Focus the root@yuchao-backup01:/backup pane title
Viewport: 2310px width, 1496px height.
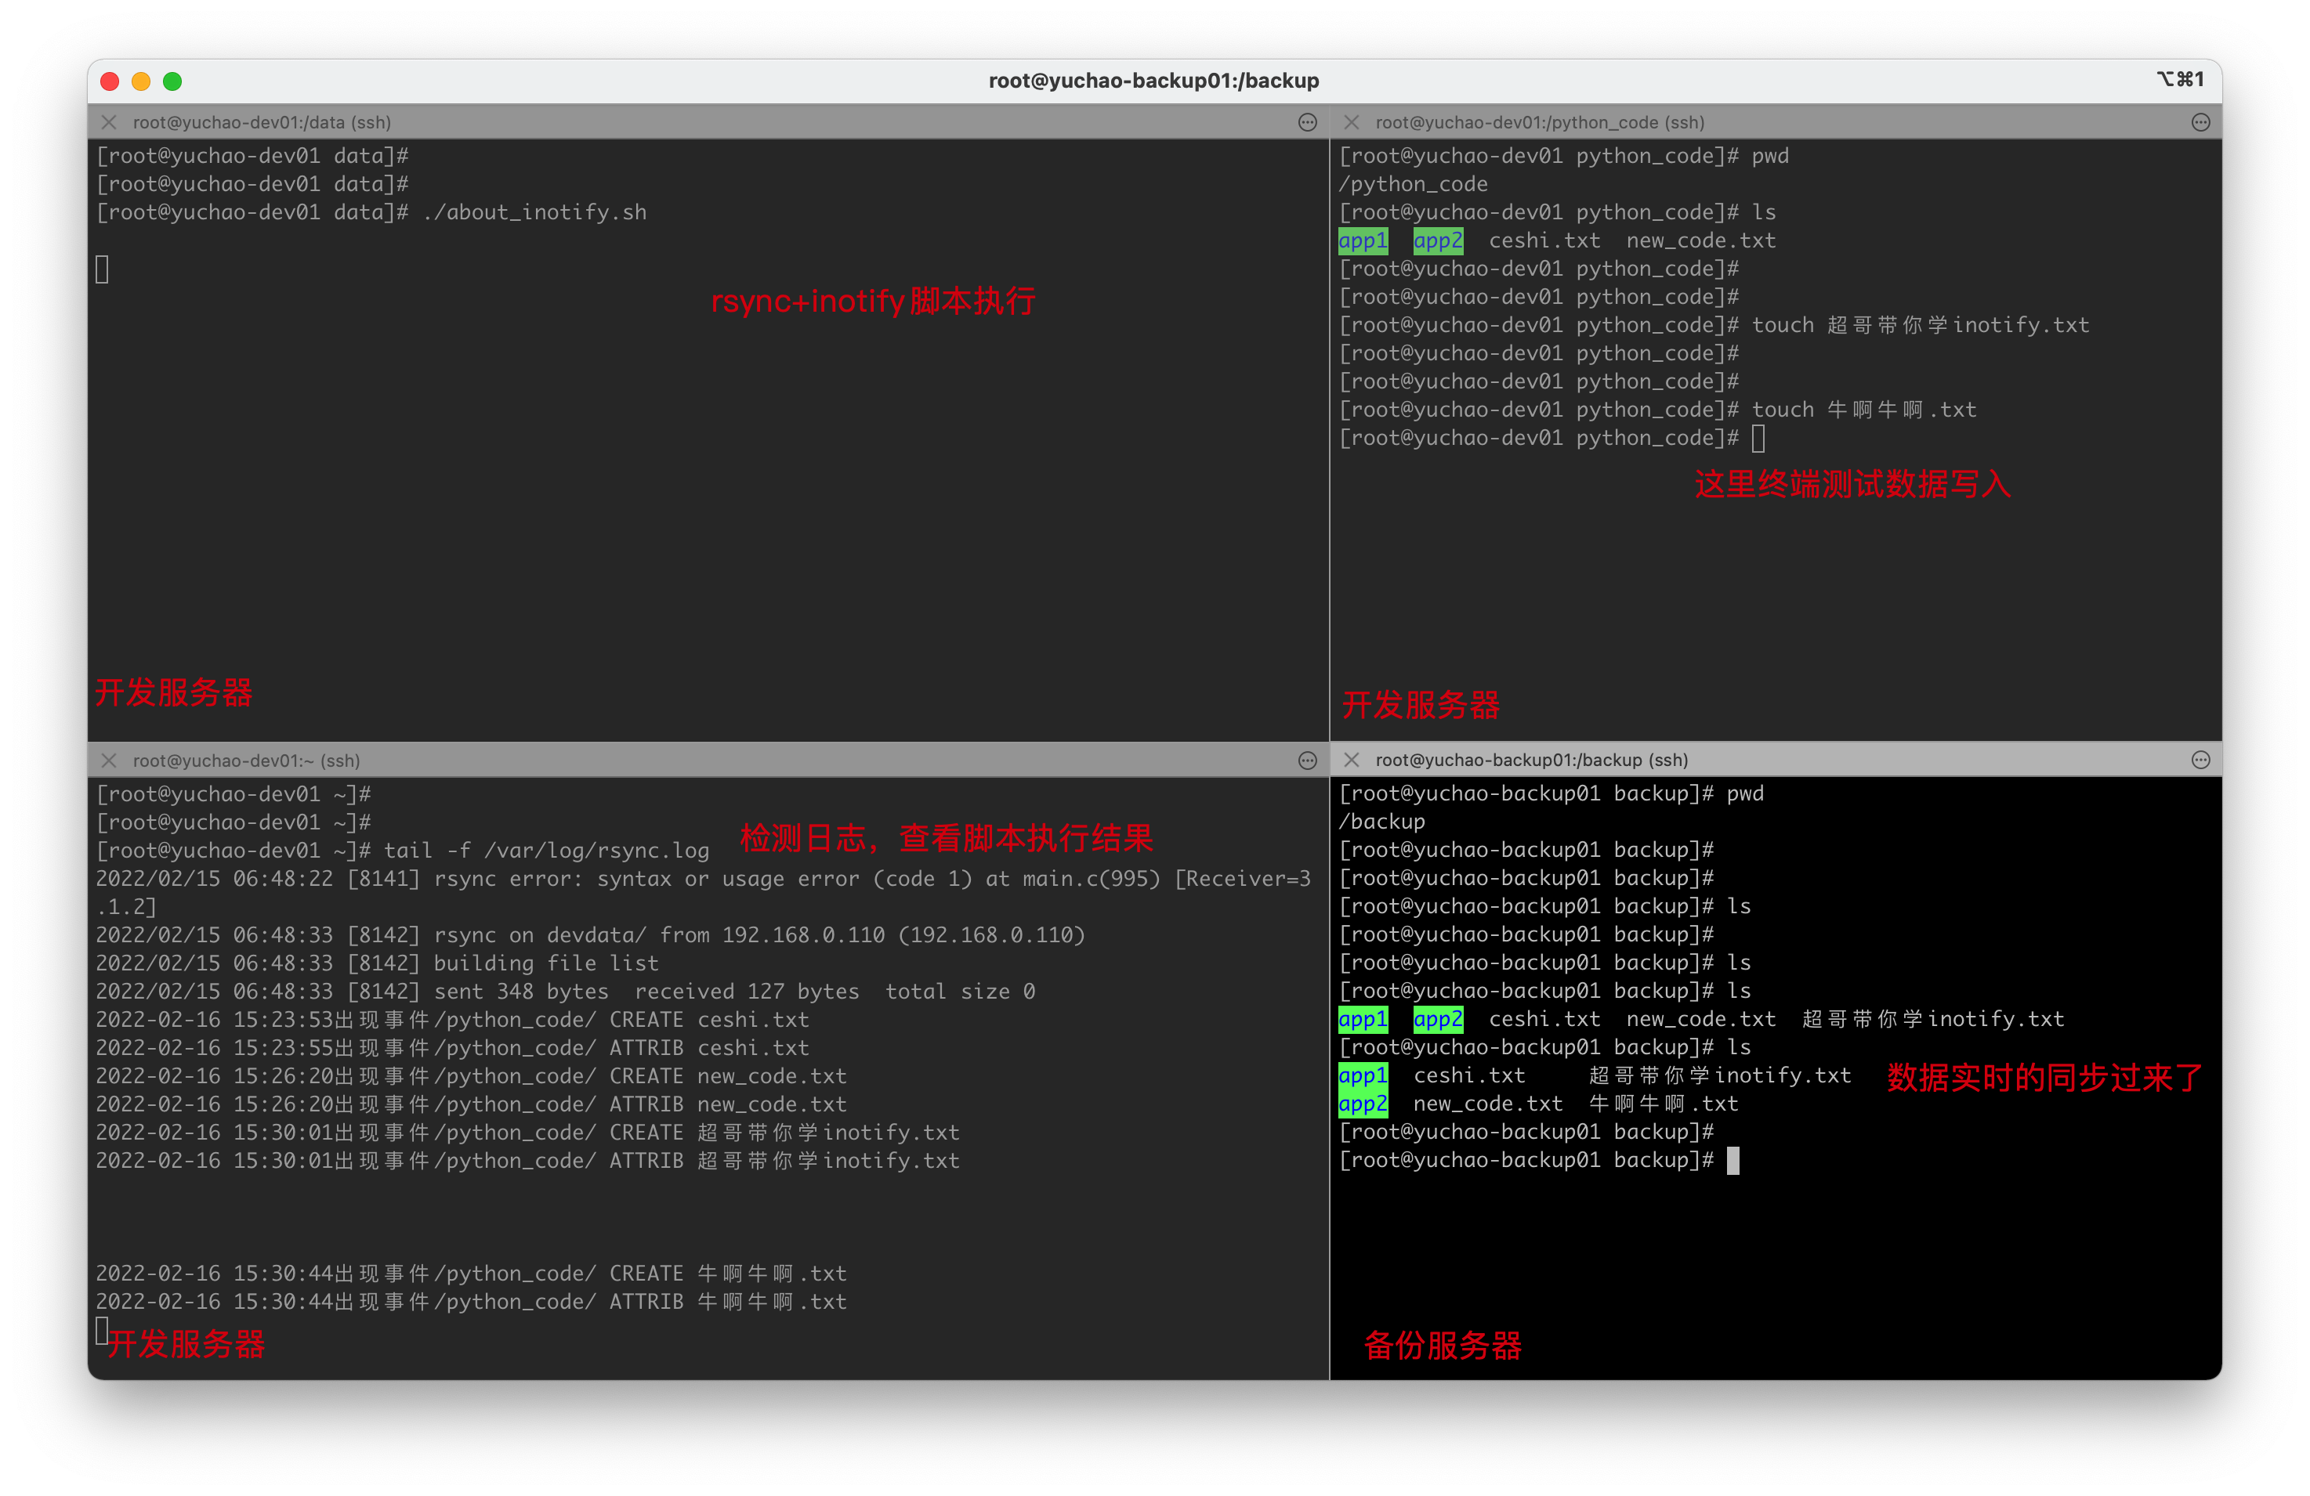pyautogui.click(x=1532, y=760)
